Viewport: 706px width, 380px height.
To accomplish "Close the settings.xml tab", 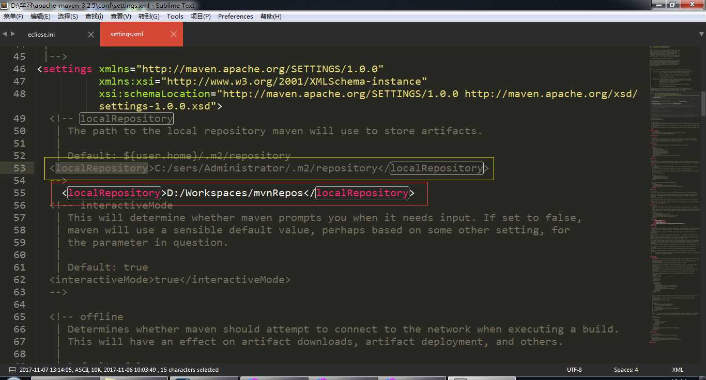I will (x=174, y=34).
